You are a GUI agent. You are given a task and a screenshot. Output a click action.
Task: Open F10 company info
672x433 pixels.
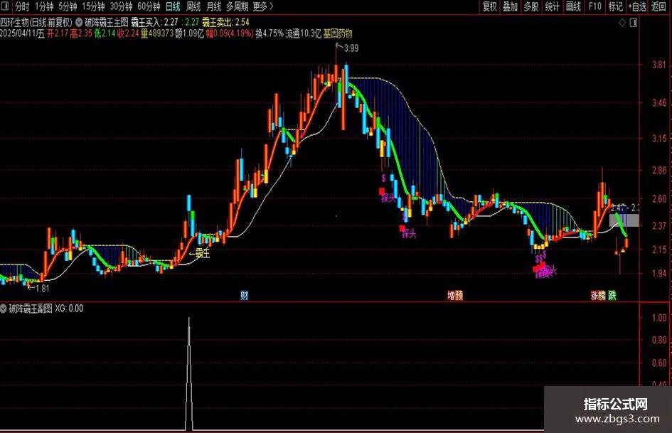coord(595,6)
